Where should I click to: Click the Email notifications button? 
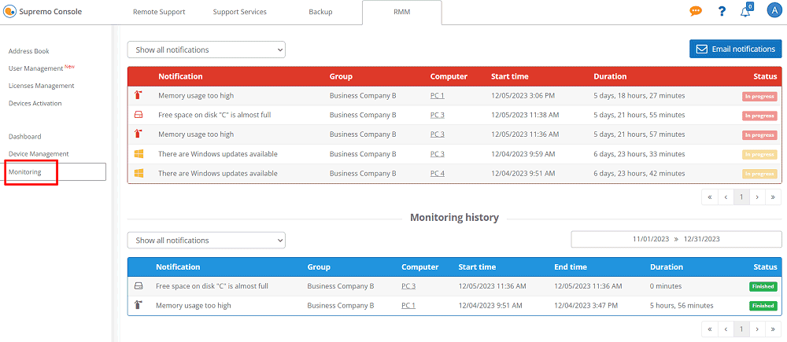click(735, 50)
